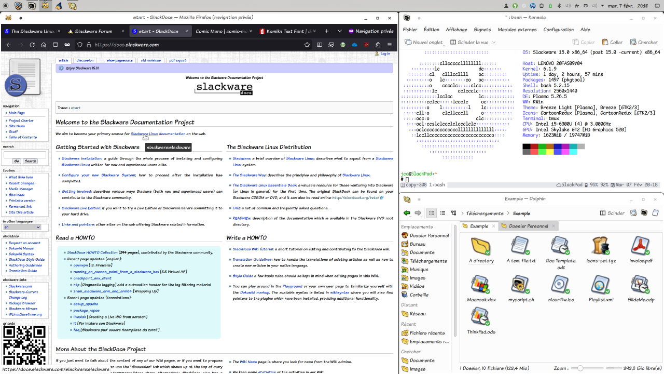Open the Firefox extensions puzzle icon
Screen dimensions: 664x374
(378, 45)
